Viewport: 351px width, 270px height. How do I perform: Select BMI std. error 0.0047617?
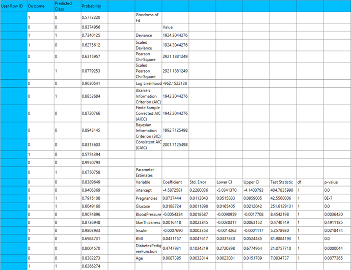[202, 238]
